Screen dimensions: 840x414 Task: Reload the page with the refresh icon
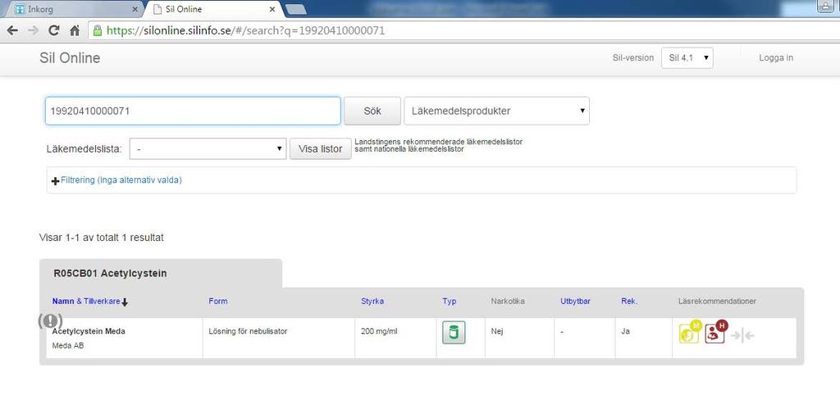click(53, 30)
